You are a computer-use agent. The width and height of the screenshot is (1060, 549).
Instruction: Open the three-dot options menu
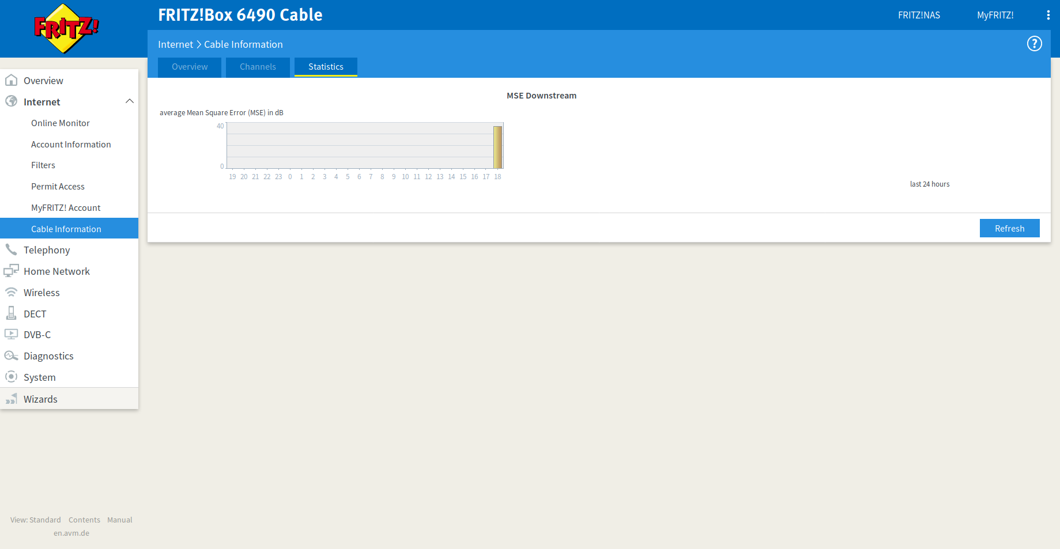1048,15
